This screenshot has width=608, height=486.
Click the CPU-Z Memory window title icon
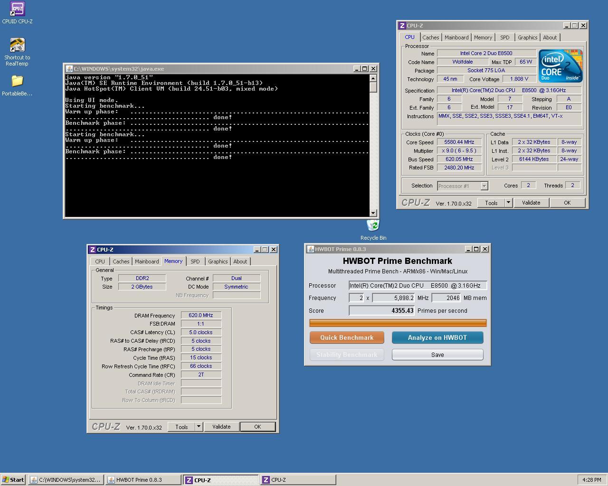tap(93, 250)
